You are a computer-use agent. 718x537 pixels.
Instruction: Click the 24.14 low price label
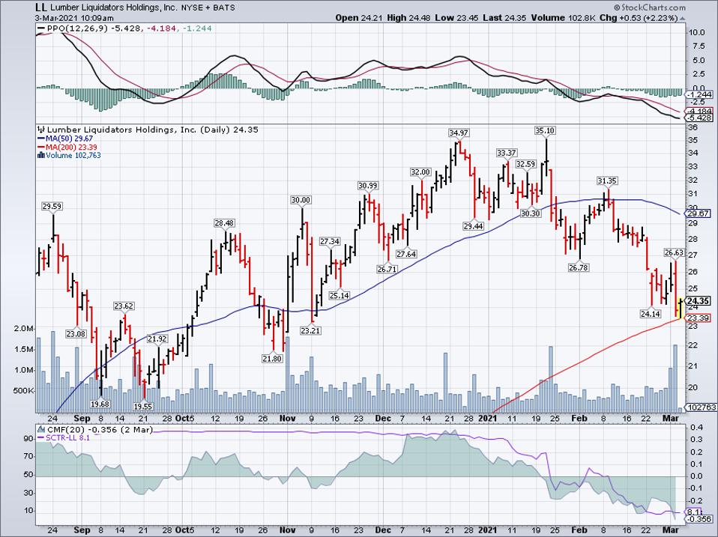651,314
